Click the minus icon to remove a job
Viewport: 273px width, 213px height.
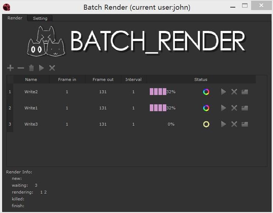pyautogui.click(x=21, y=68)
